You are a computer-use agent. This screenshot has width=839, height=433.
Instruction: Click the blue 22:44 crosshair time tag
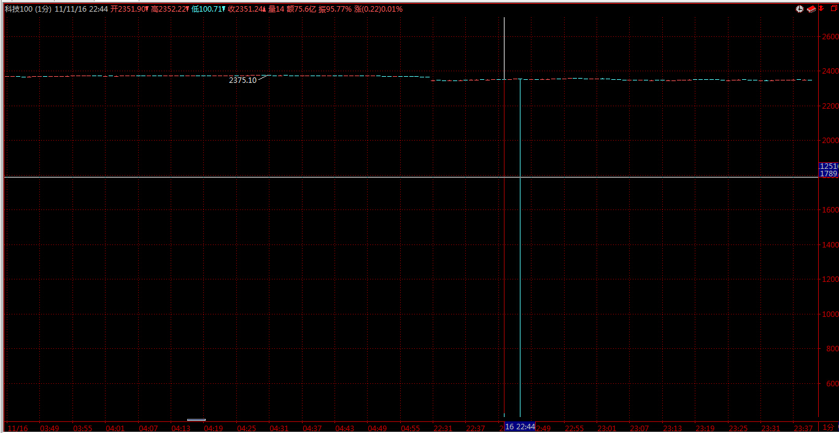coord(520,427)
